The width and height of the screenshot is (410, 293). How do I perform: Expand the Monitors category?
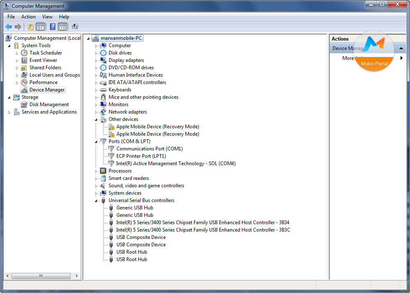coord(96,105)
